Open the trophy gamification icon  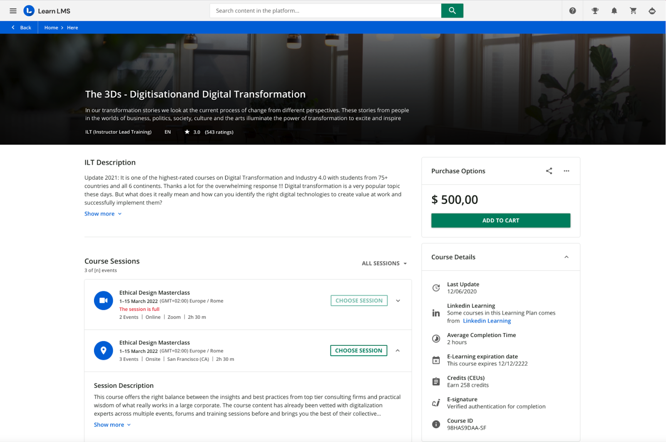[595, 11]
